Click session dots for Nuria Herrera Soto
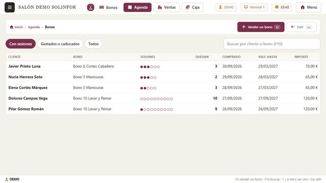 pos(148,77)
